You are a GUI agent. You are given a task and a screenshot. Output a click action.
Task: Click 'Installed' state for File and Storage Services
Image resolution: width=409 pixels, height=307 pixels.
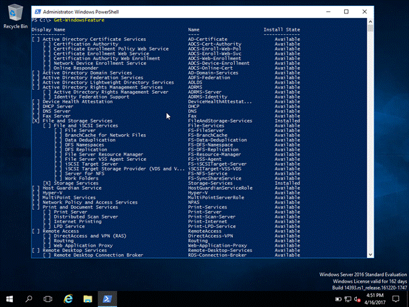coord(287,121)
